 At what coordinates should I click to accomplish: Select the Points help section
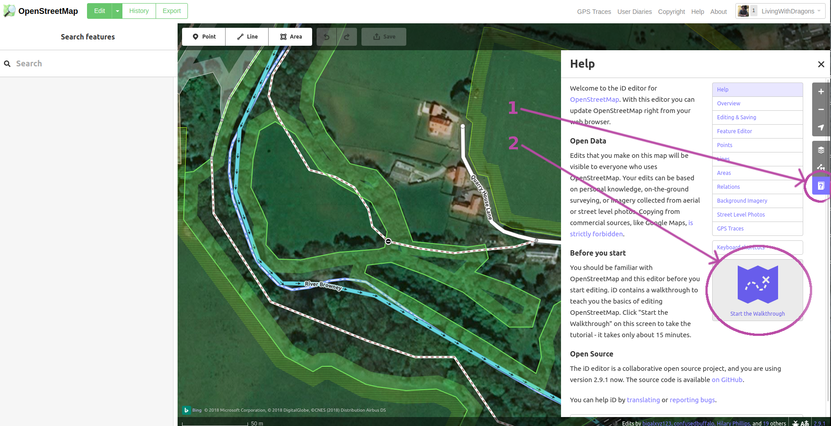757,145
